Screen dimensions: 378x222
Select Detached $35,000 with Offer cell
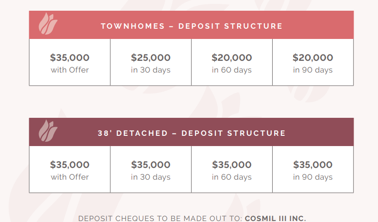[70, 170]
